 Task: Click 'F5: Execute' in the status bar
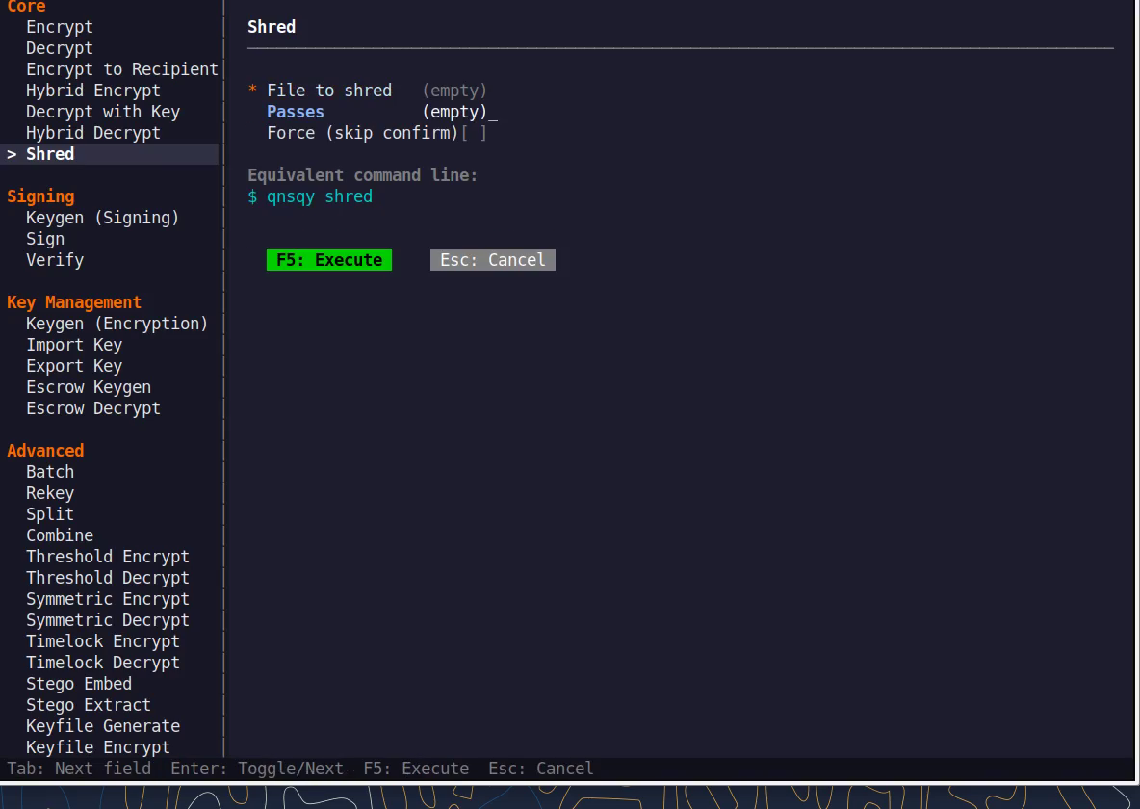point(416,769)
